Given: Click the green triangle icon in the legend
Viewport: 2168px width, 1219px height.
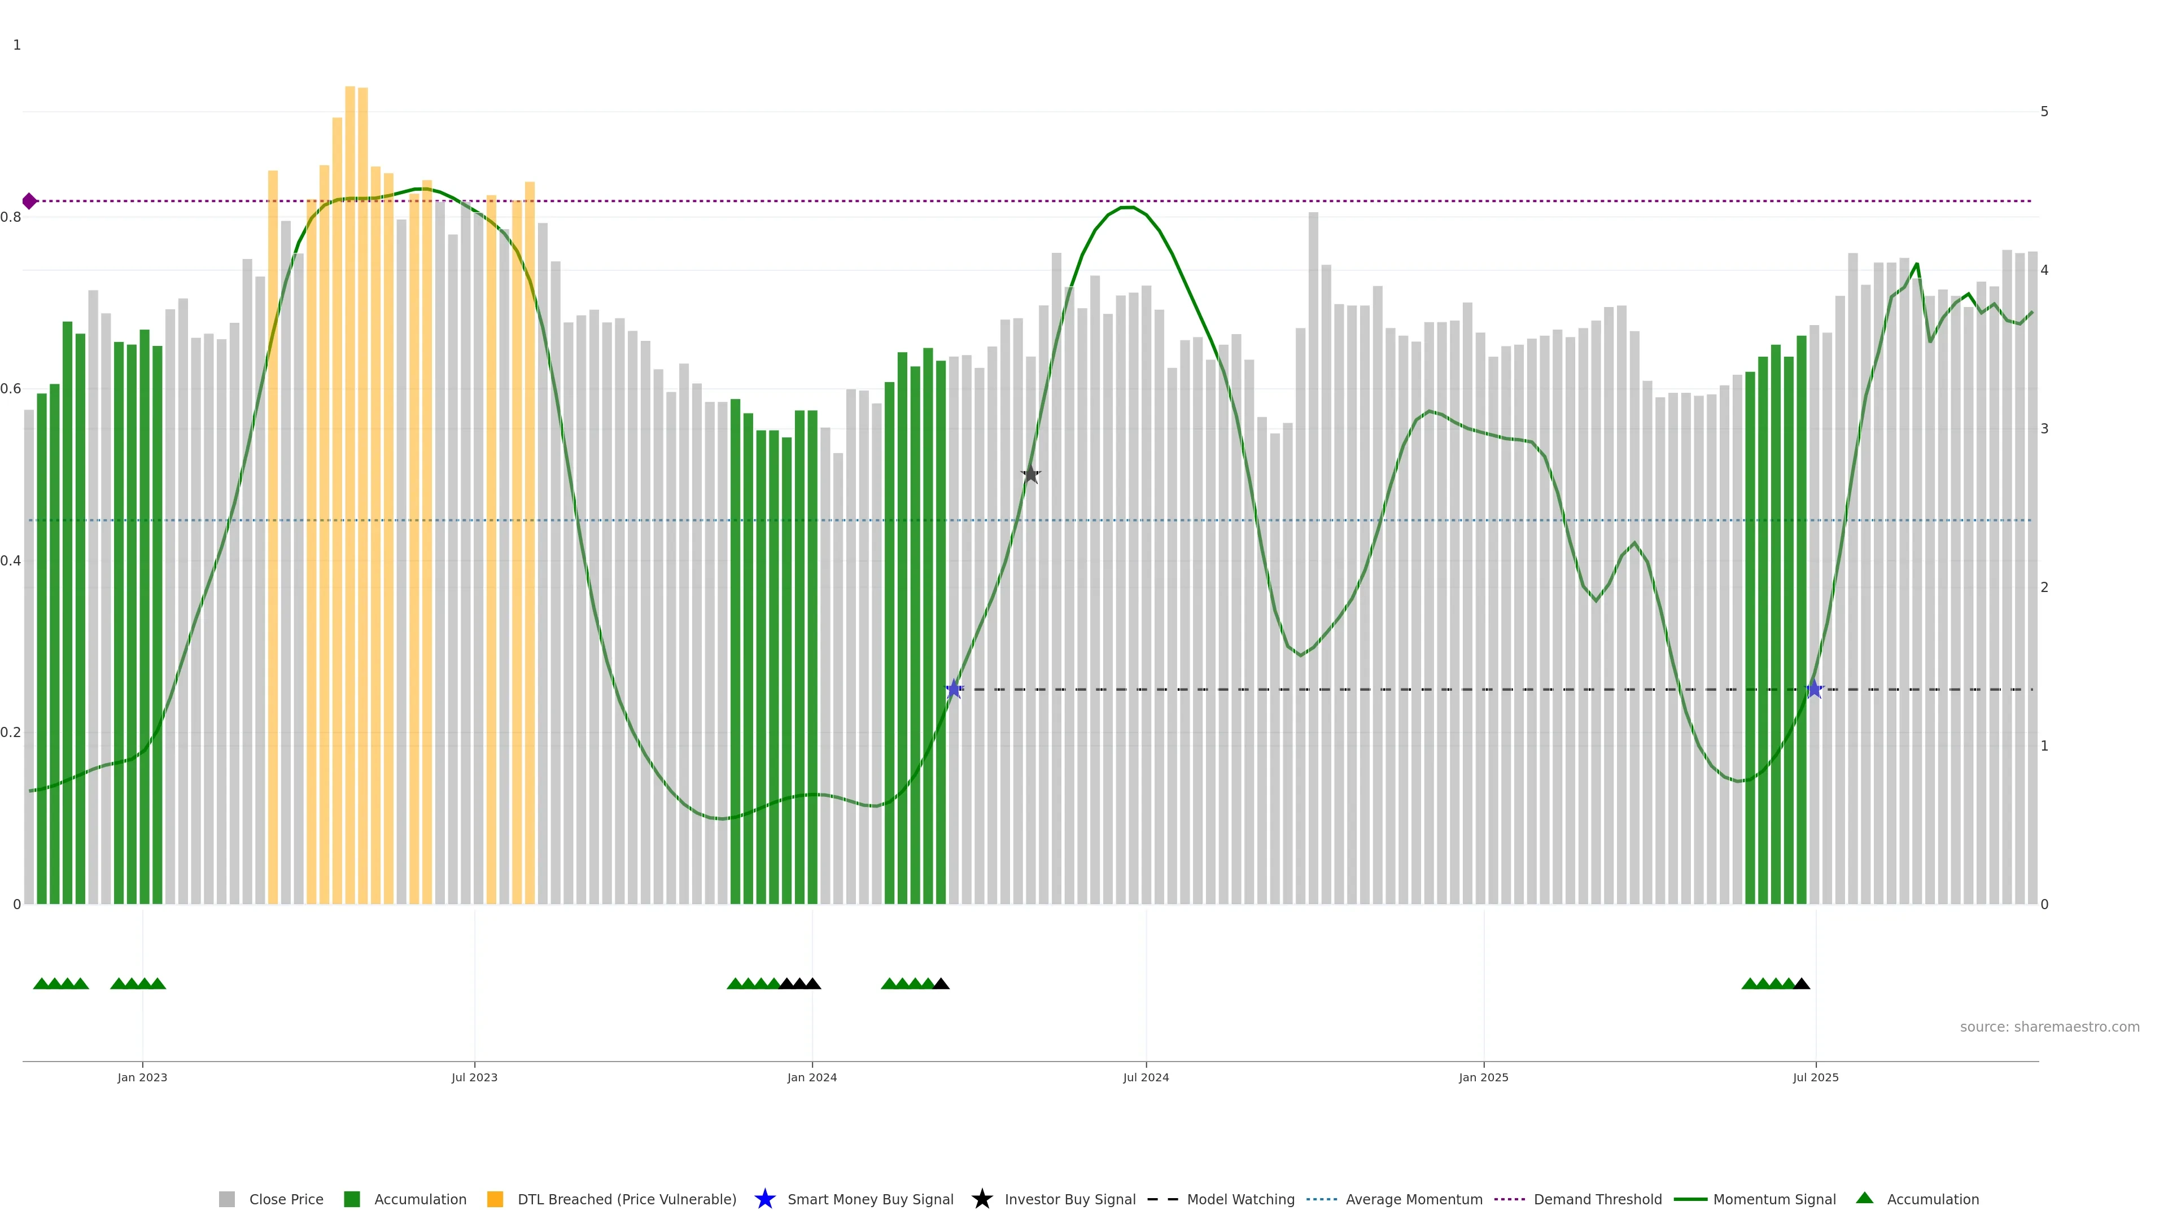Looking at the screenshot, I should point(1864,1198).
